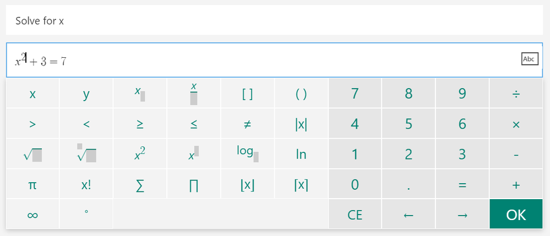Viewport: 550px width, 236px height.
Task: Insert the absolute value |x| key
Action: [301, 124]
